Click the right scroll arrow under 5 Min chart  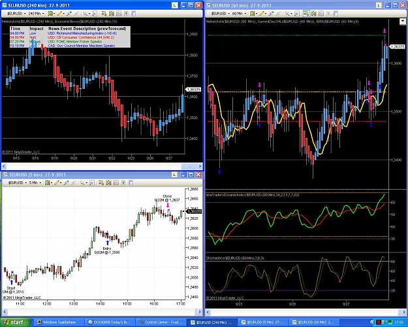[199, 311]
